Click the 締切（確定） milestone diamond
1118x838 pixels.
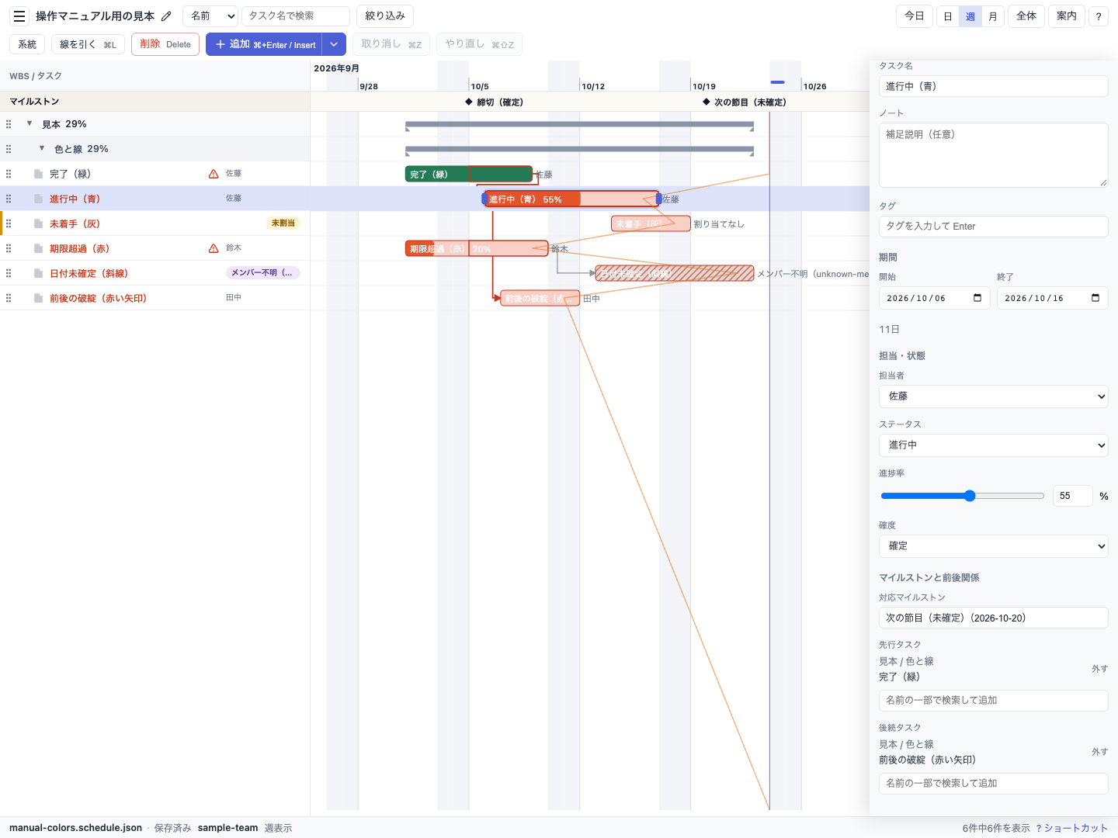[x=469, y=102]
